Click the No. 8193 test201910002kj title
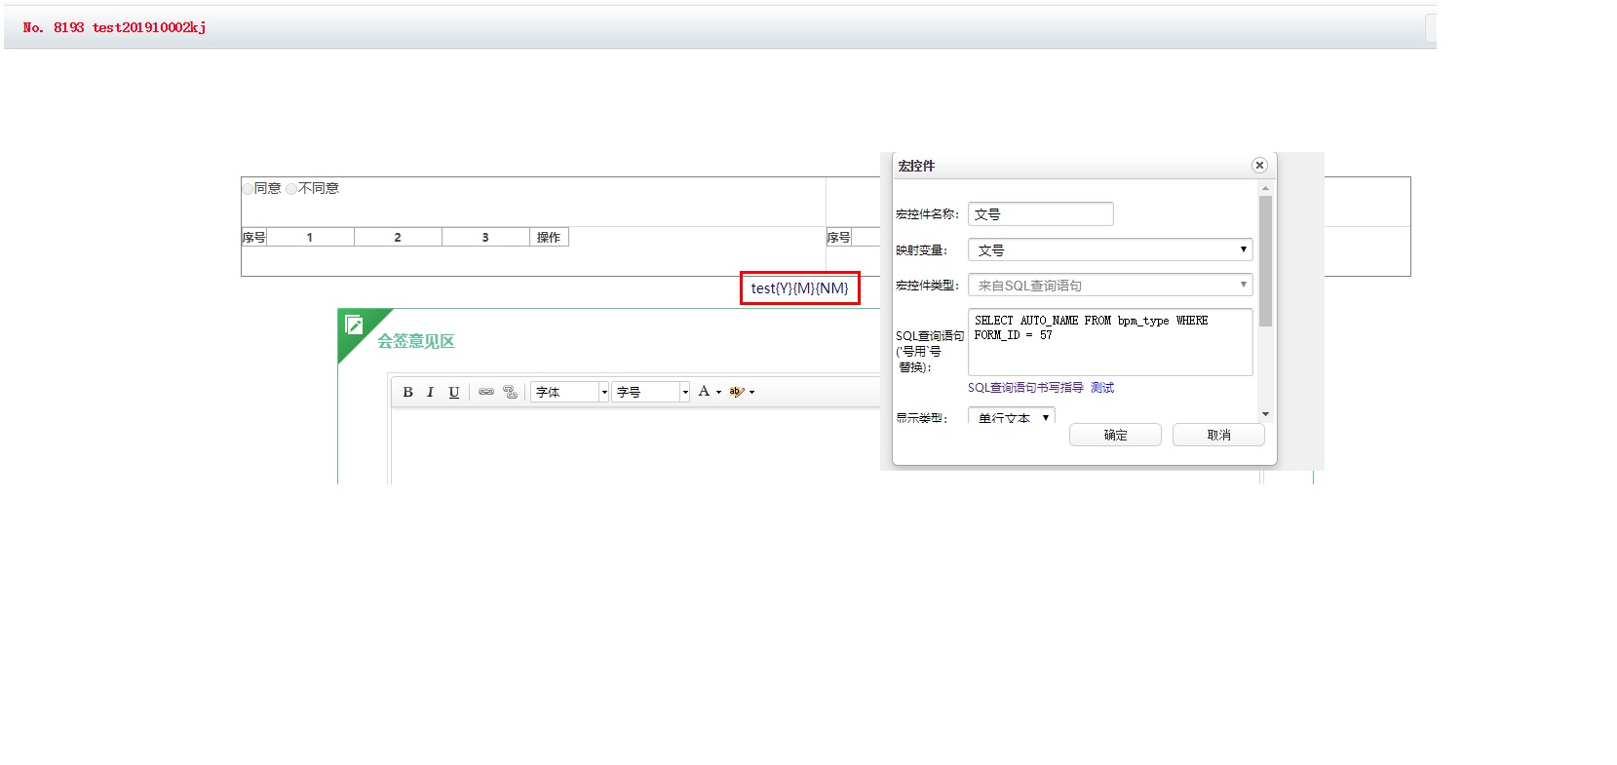 click(x=115, y=27)
